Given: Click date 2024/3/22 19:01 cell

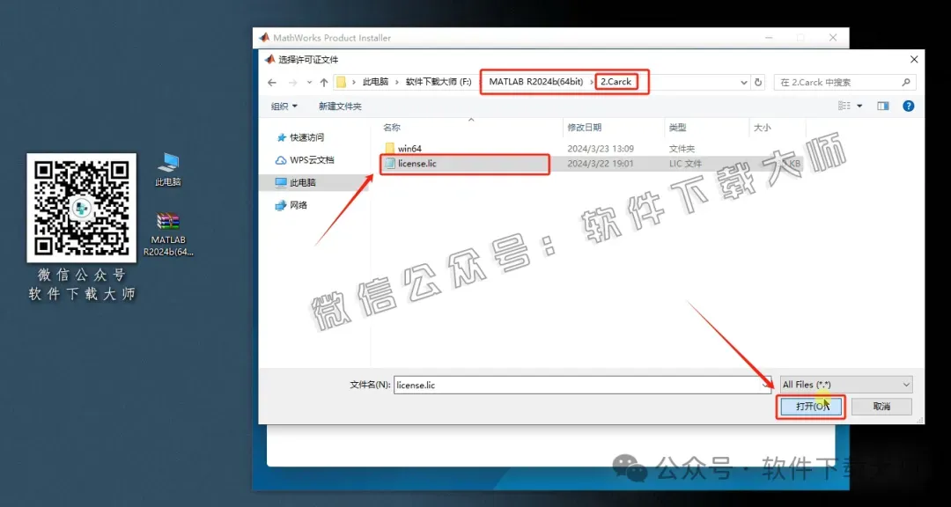Looking at the screenshot, I should tap(601, 164).
